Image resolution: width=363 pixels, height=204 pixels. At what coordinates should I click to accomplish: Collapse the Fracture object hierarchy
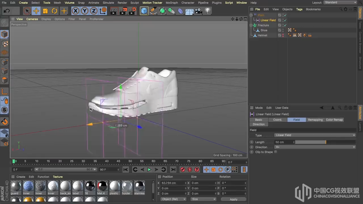click(251, 25)
